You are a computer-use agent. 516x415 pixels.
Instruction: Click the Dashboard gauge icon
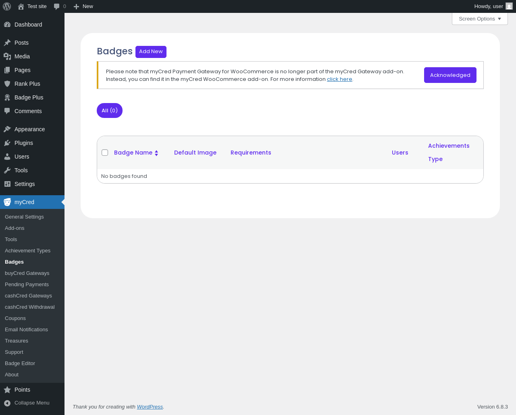[x=7, y=25]
